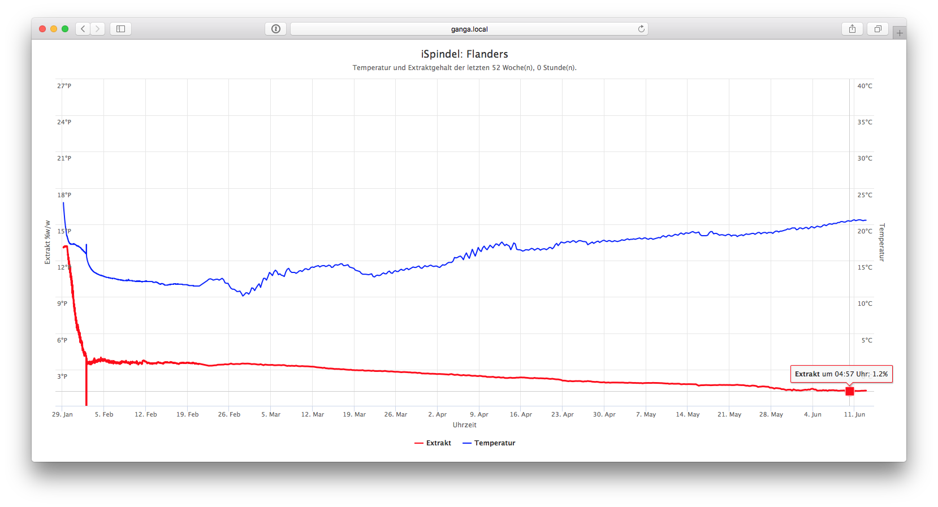Viewport: 938px width, 507px height.
Task: Hide the Temperatur series via its legend label
Action: (495, 443)
